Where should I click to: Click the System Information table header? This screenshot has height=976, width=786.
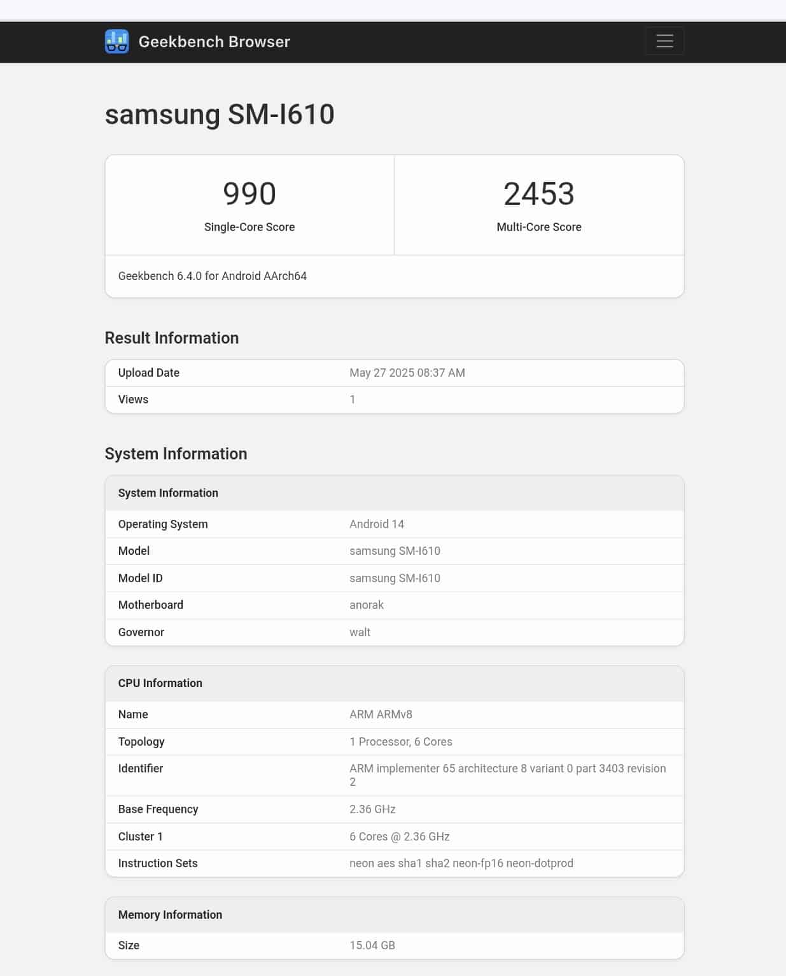395,493
